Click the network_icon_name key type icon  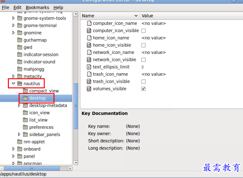[x=89, y=53]
